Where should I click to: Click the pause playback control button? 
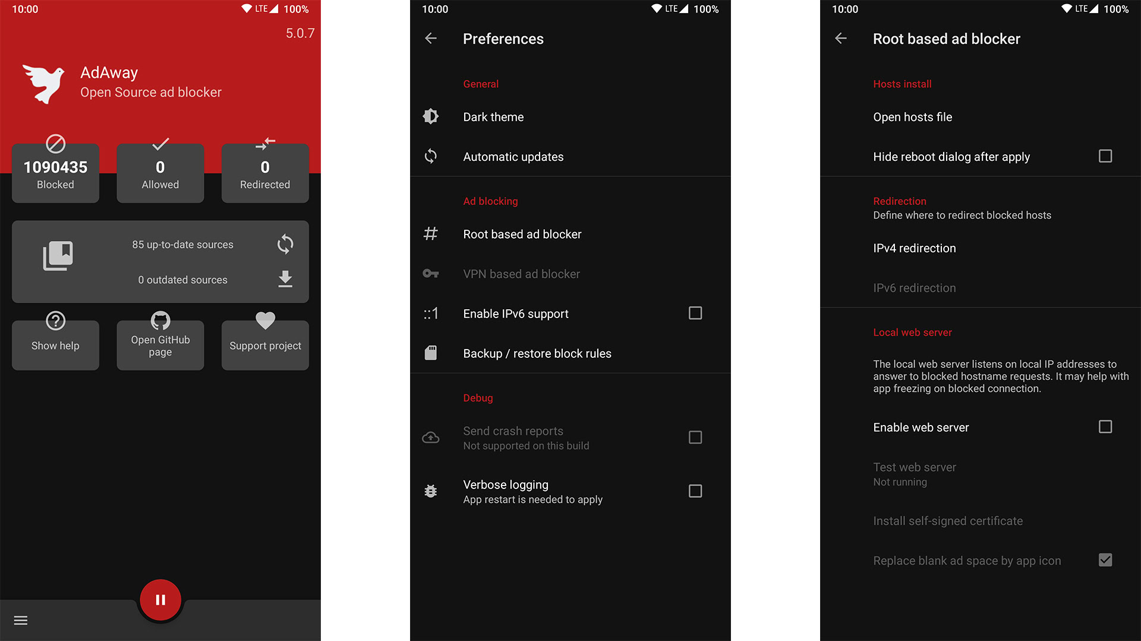pos(160,599)
